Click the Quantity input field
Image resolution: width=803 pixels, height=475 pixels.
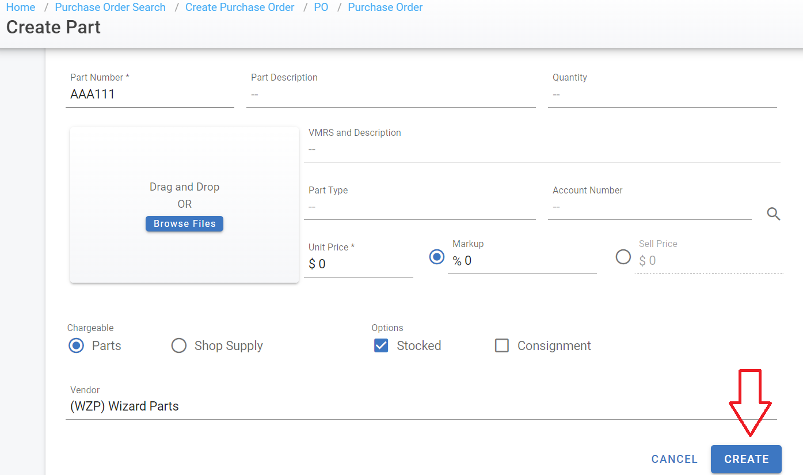click(662, 95)
